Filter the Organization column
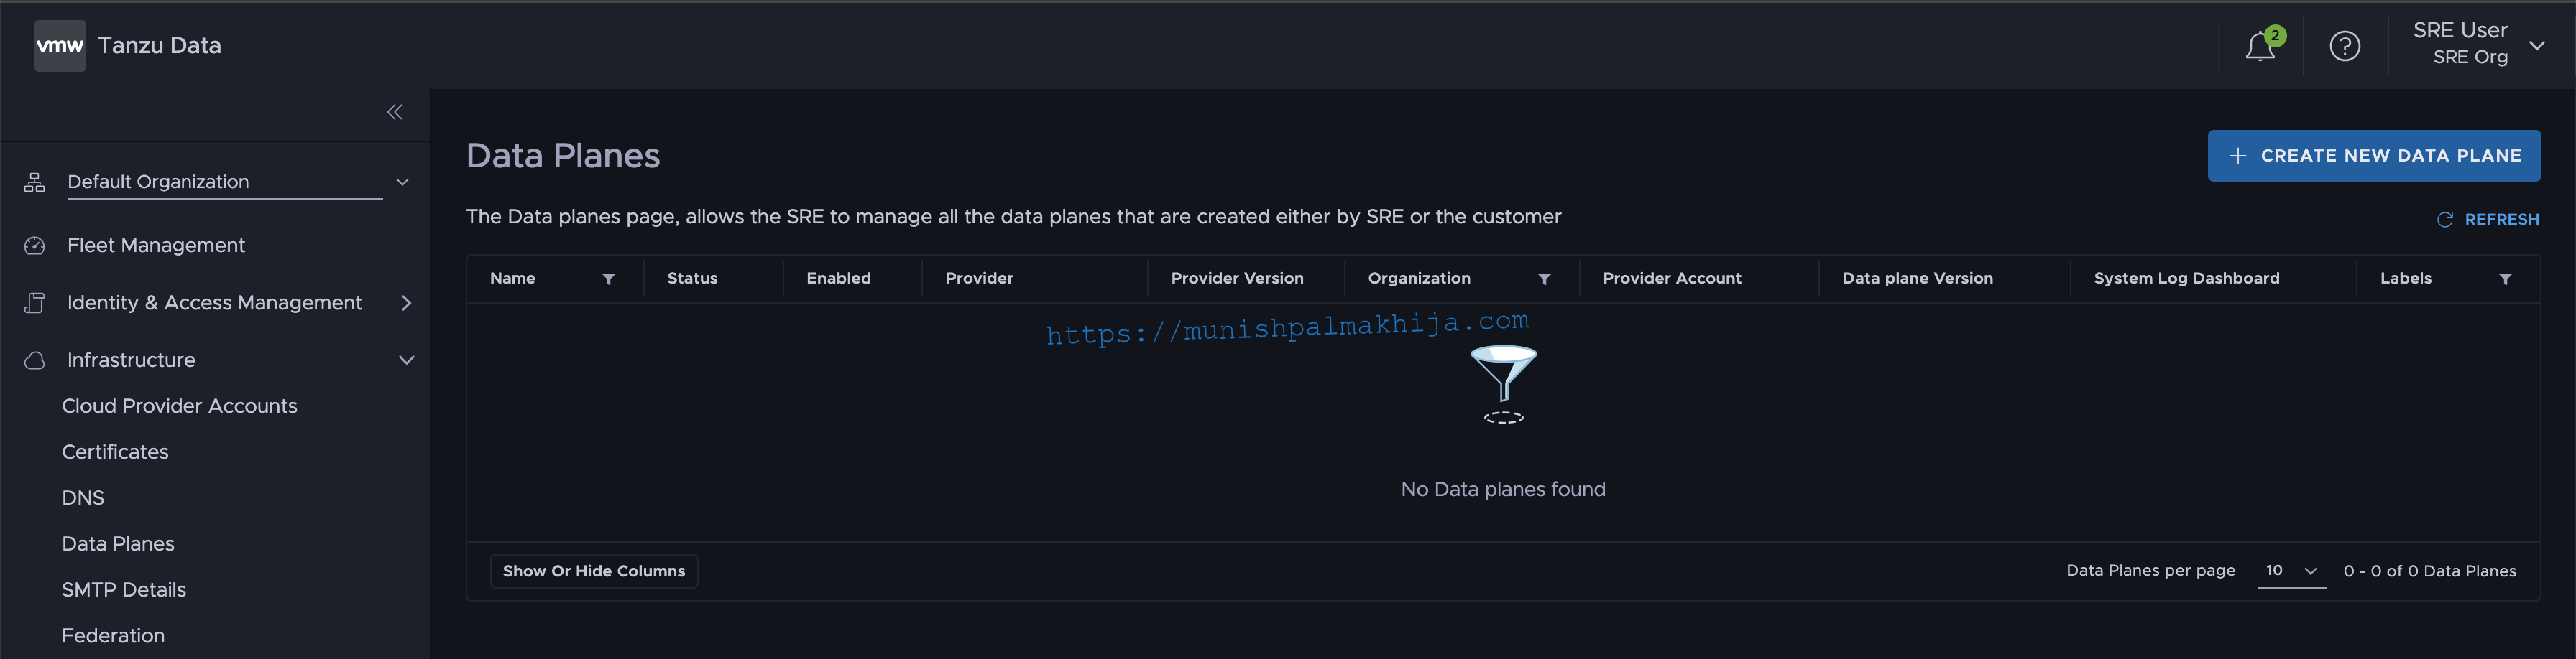 (1544, 279)
